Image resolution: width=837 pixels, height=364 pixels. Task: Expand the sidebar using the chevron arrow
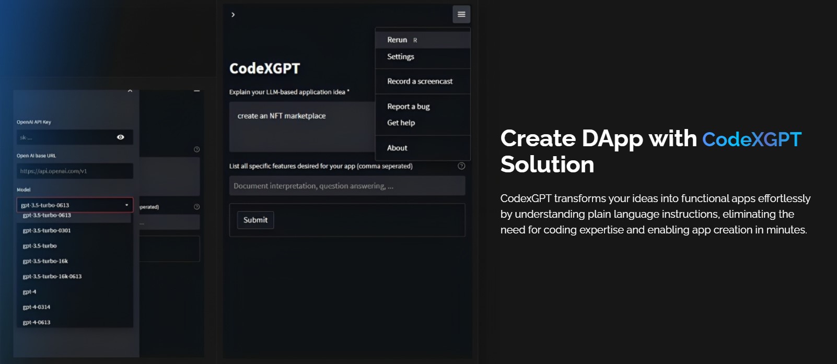coord(233,15)
